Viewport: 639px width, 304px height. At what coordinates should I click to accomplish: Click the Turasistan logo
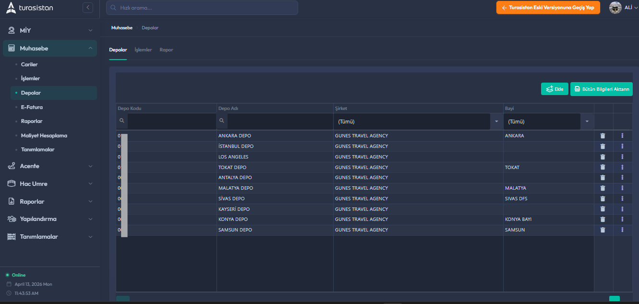(30, 8)
